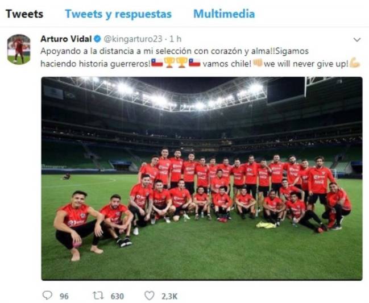Click Arturo Vidal's profile avatar

click(x=19, y=49)
